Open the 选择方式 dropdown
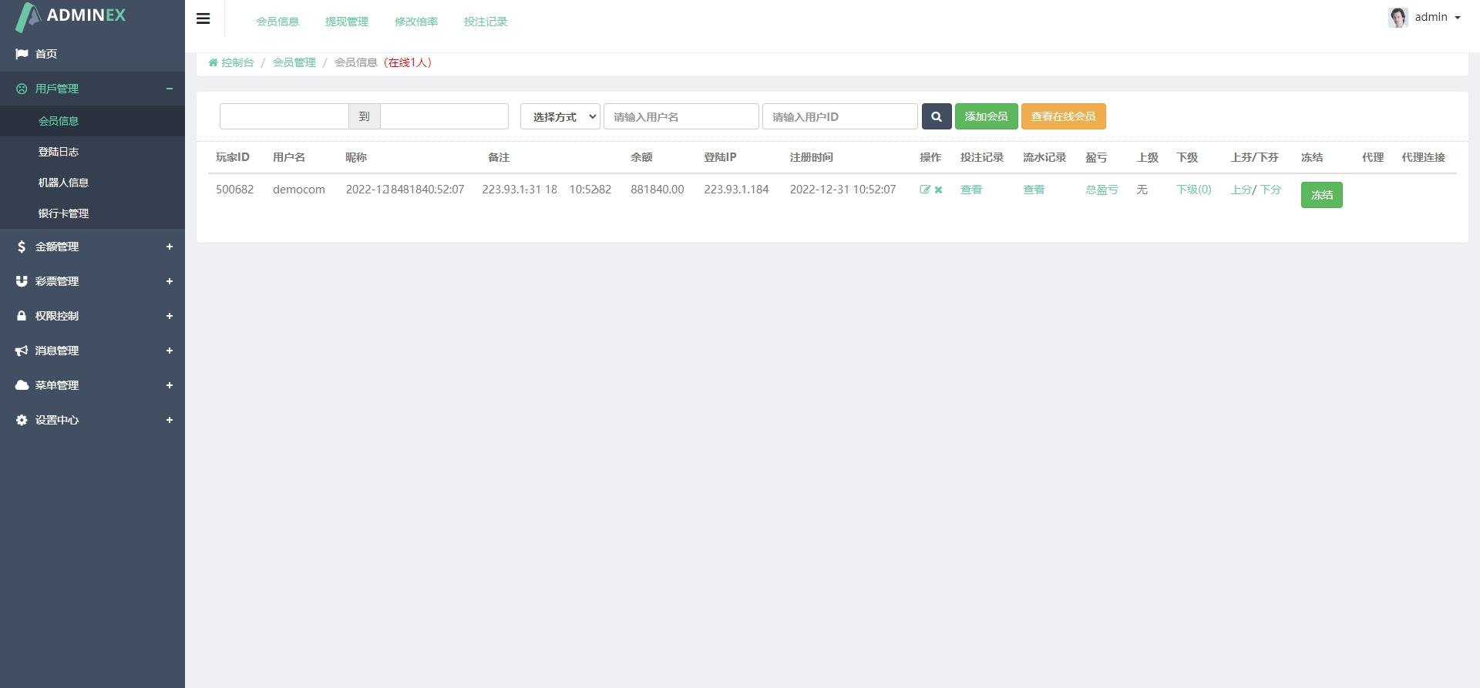The width and height of the screenshot is (1480, 688). pos(560,116)
